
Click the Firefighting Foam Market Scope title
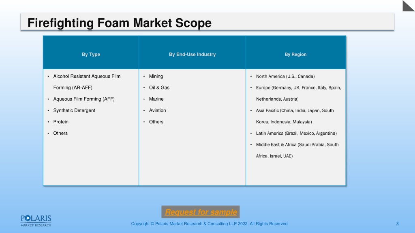click(x=120, y=23)
